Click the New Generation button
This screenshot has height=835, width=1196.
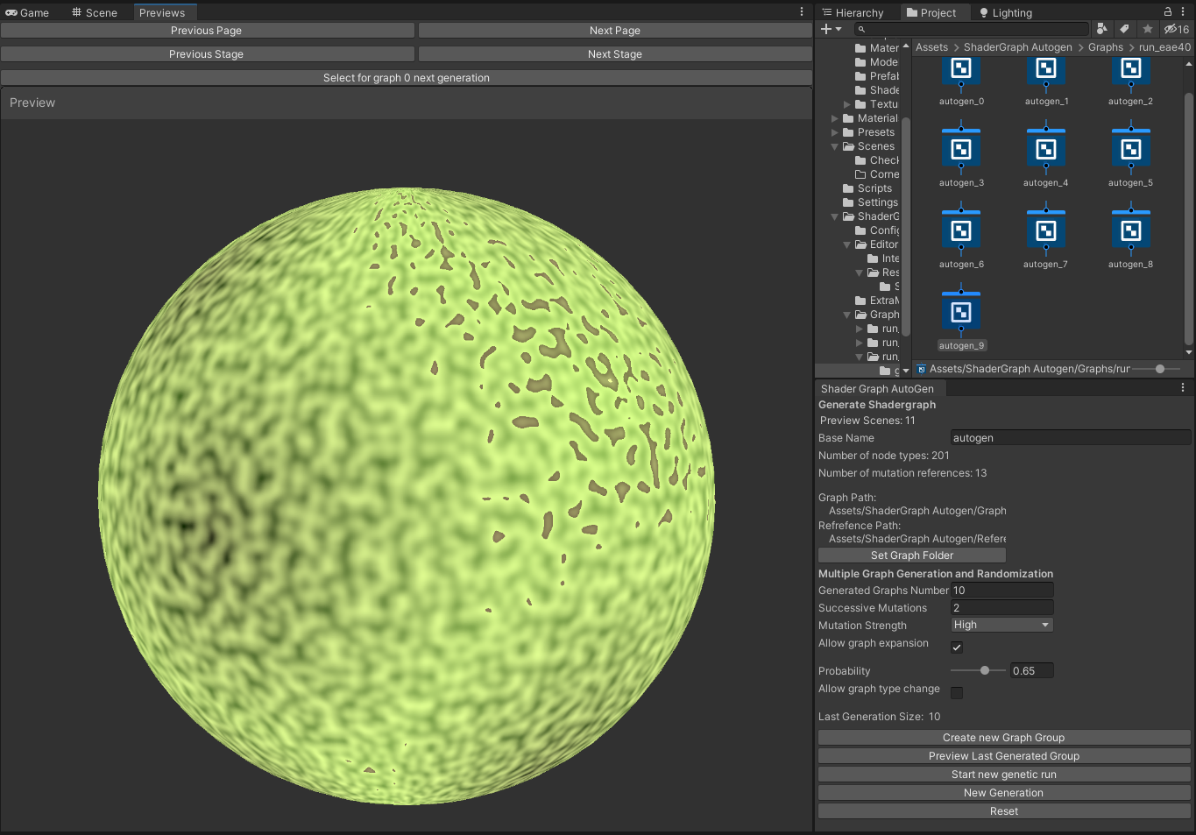point(1004,793)
